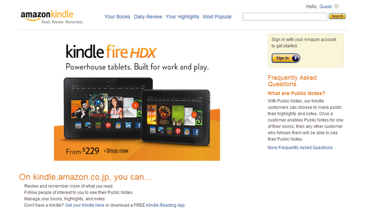Open the Kindle Reading App link
365x213 pixels.
(x=165, y=205)
